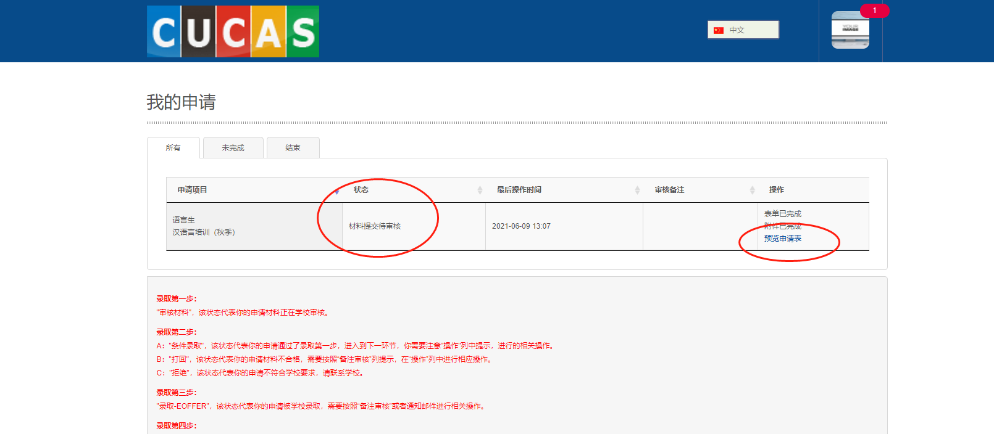Click the 附件已完成 link
The image size is (994, 434).
click(782, 226)
